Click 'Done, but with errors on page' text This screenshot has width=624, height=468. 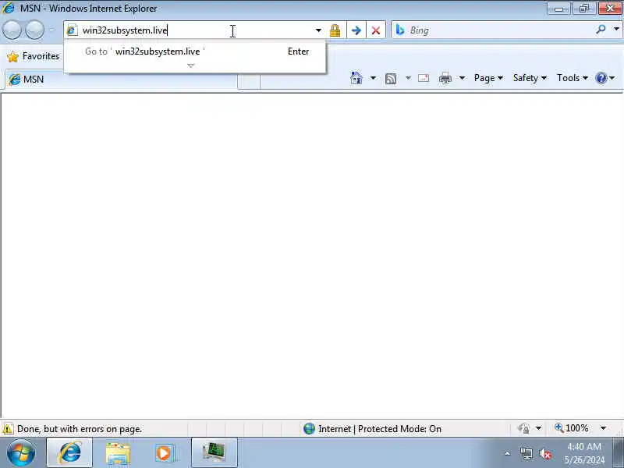(80, 429)
